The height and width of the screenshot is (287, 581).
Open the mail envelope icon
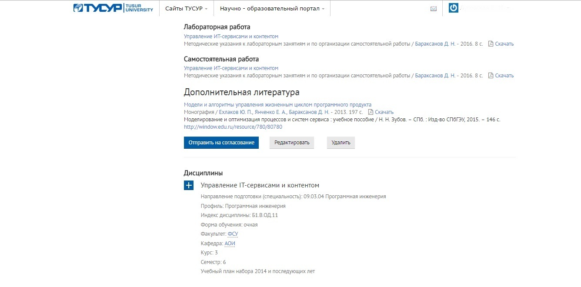433,9
